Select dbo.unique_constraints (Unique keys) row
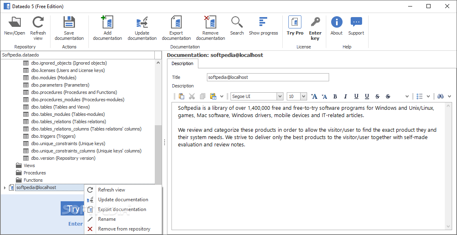The image size is (457, 235). pyautogui.click(x=64, y=144)
